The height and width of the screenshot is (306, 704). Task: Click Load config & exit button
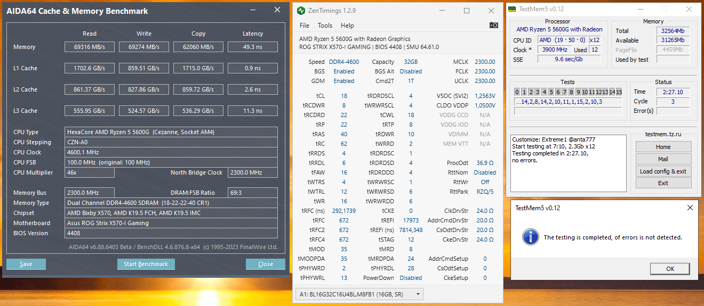[x=663, y=171]
